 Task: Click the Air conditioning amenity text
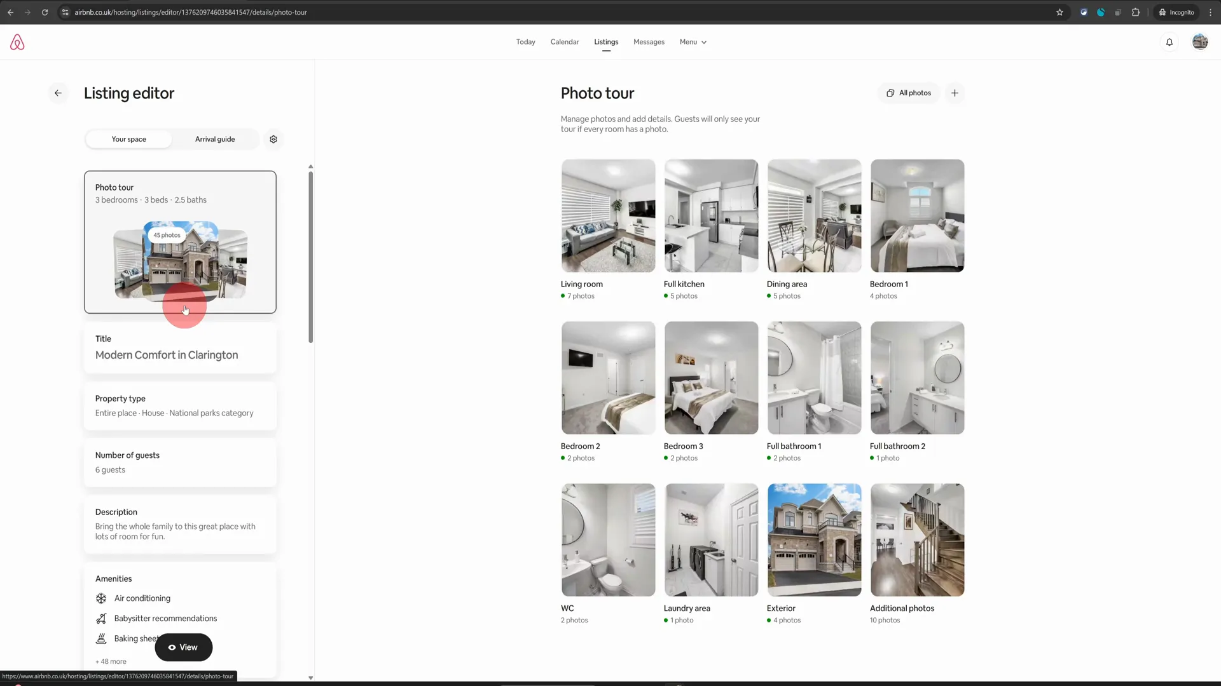142,598
